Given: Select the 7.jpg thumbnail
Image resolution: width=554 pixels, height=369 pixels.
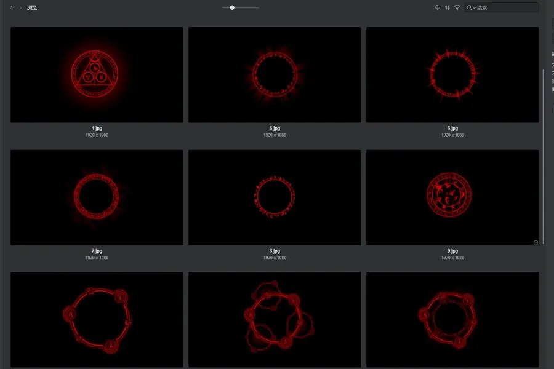Looking at the screenshot, I should [97, 197].
